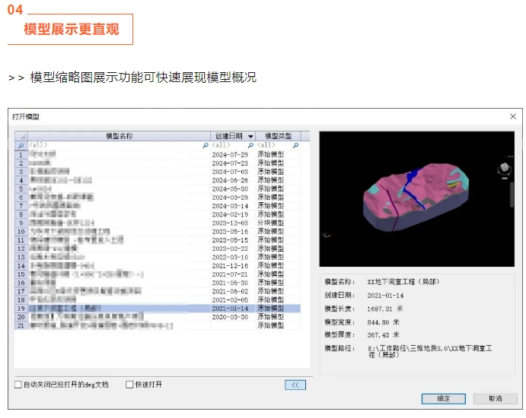
Task: Select row 9 with 分块模型 type
Action: 152,223
